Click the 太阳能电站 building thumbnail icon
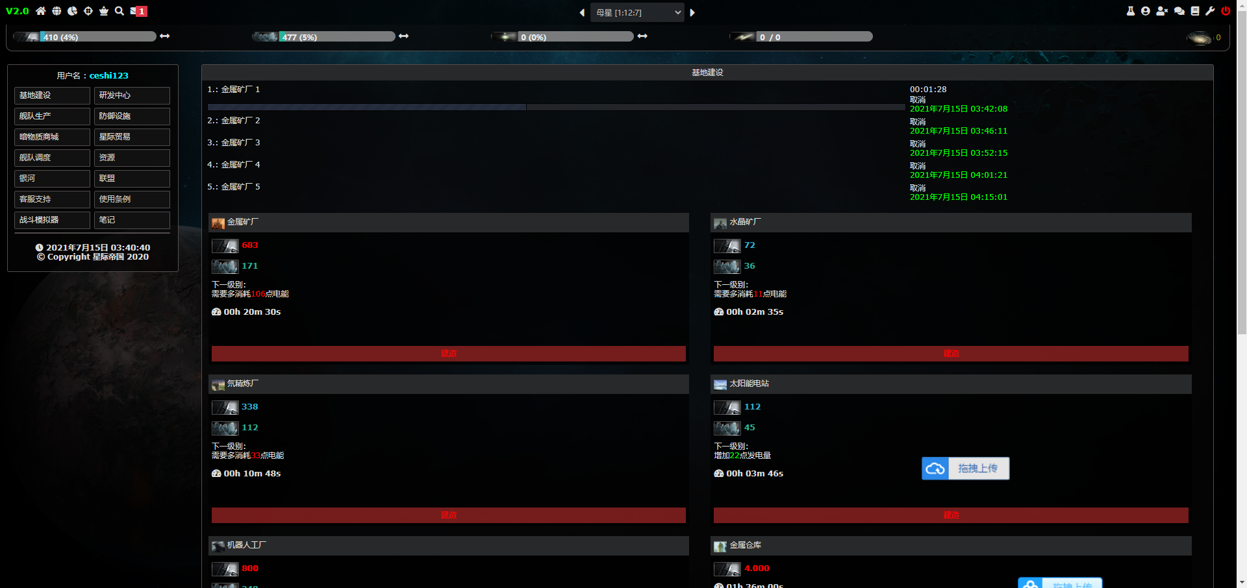This screenshot has width=1247, height=588. point(720,385)
